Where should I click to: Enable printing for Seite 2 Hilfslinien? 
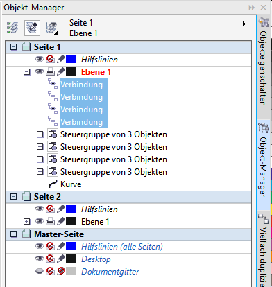coord(50,209)
